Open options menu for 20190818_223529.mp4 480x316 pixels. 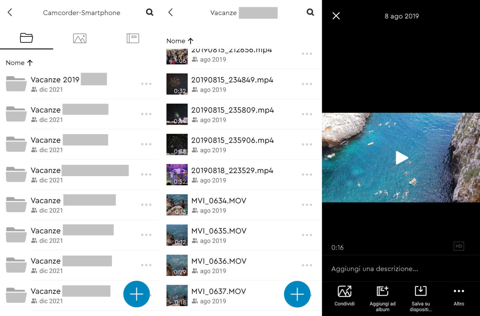(307, 174)
